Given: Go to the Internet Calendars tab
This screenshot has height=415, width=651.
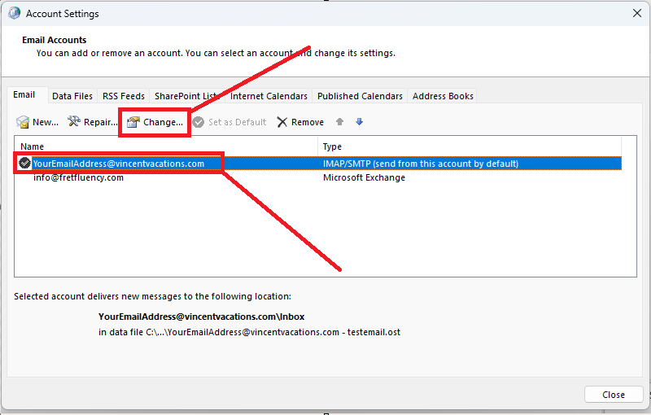Looking at the screenshot, I should coord(269,96).
